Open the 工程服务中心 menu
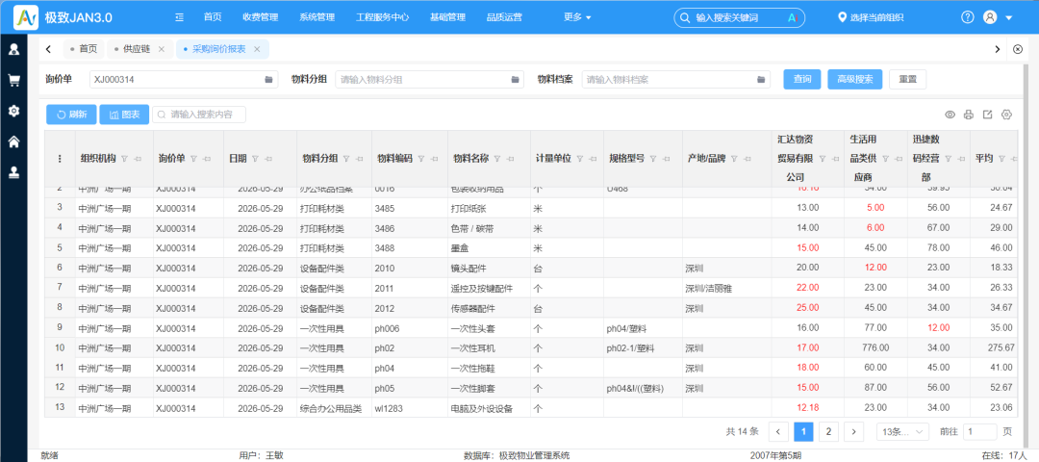Viewport: 1039px width, 462px height. point(382,17)
